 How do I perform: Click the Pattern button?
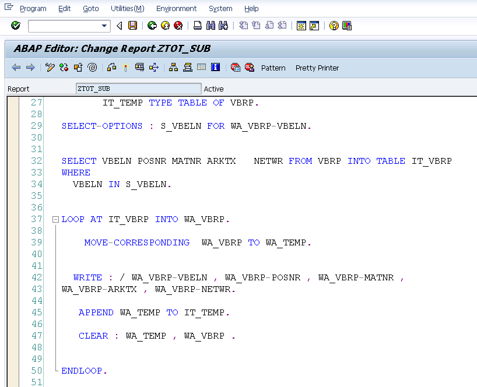tap(273, 68)
